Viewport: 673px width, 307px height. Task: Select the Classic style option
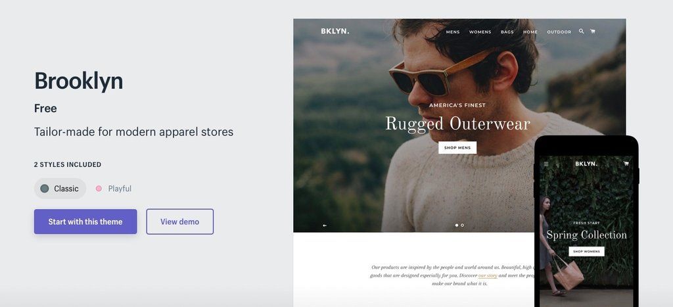click(60, 189)
